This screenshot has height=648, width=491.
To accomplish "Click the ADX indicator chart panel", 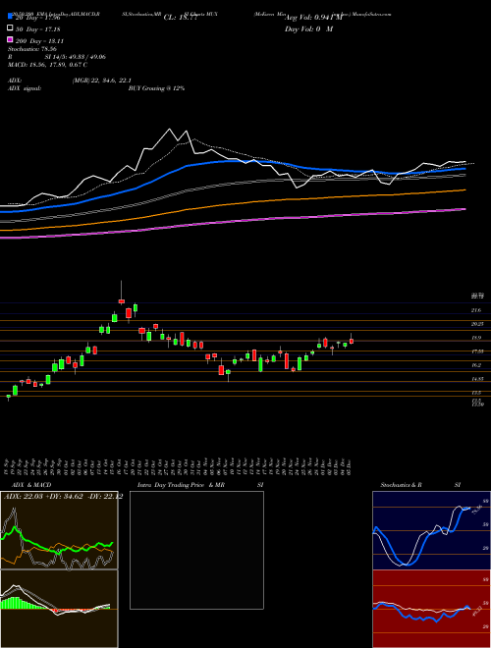I will (59, 530).
